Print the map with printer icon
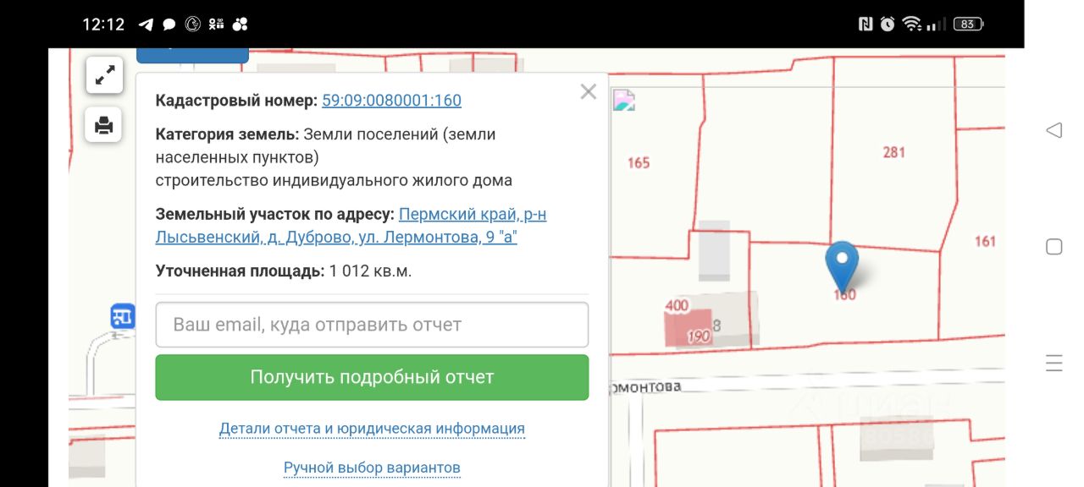Screen dimensions: 1084x487 coord(104,125)
